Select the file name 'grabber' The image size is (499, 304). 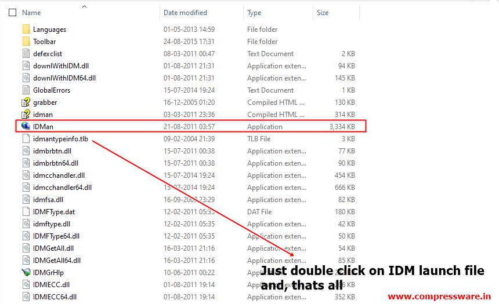[x=45, y=102]
